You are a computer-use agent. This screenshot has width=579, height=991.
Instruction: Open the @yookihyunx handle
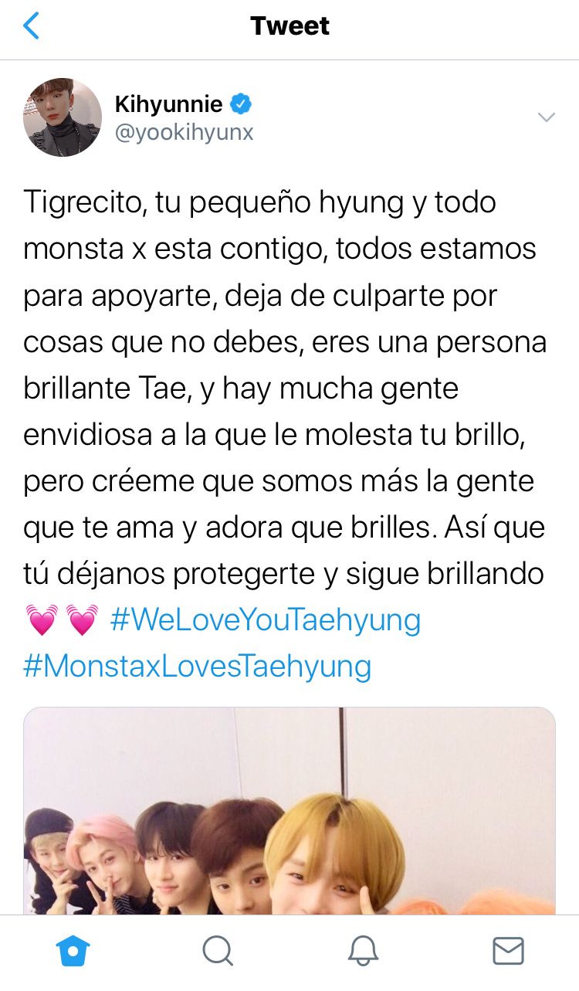(184, 133)
